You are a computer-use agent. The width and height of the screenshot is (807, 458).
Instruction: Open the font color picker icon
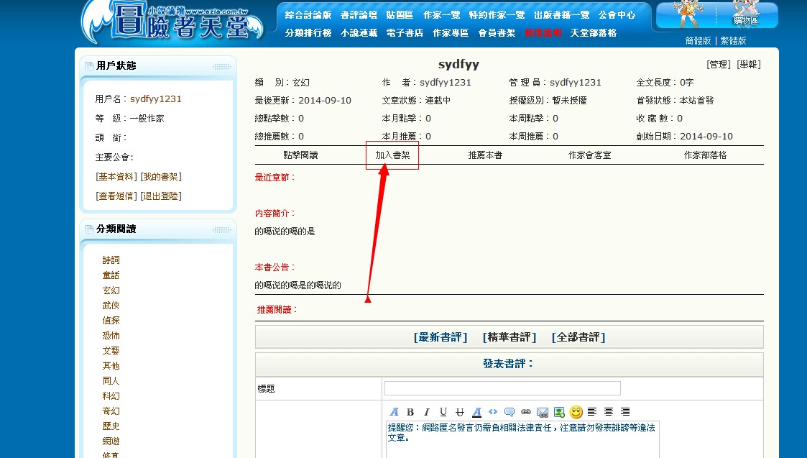click(476, 411)
